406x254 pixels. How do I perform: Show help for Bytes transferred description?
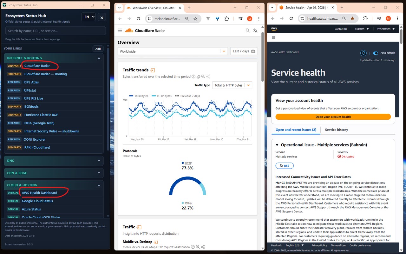(x=193, y=77)
